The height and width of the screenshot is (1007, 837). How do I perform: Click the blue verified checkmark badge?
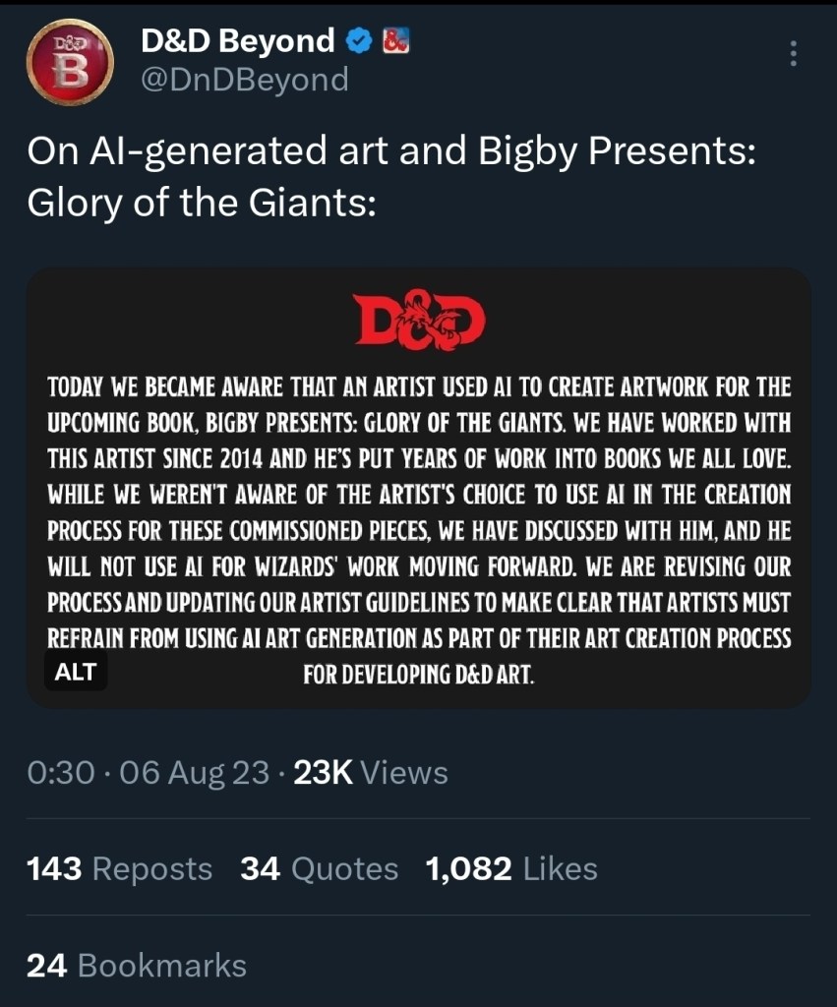(x=359, y=40)
